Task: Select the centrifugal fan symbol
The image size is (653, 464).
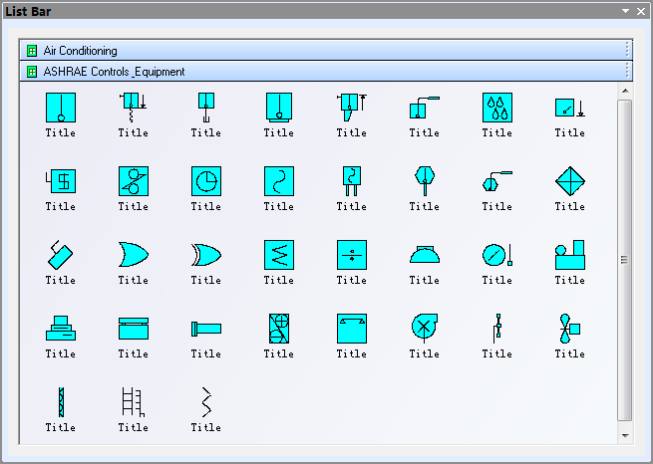Action: click(x=424, y=328)
